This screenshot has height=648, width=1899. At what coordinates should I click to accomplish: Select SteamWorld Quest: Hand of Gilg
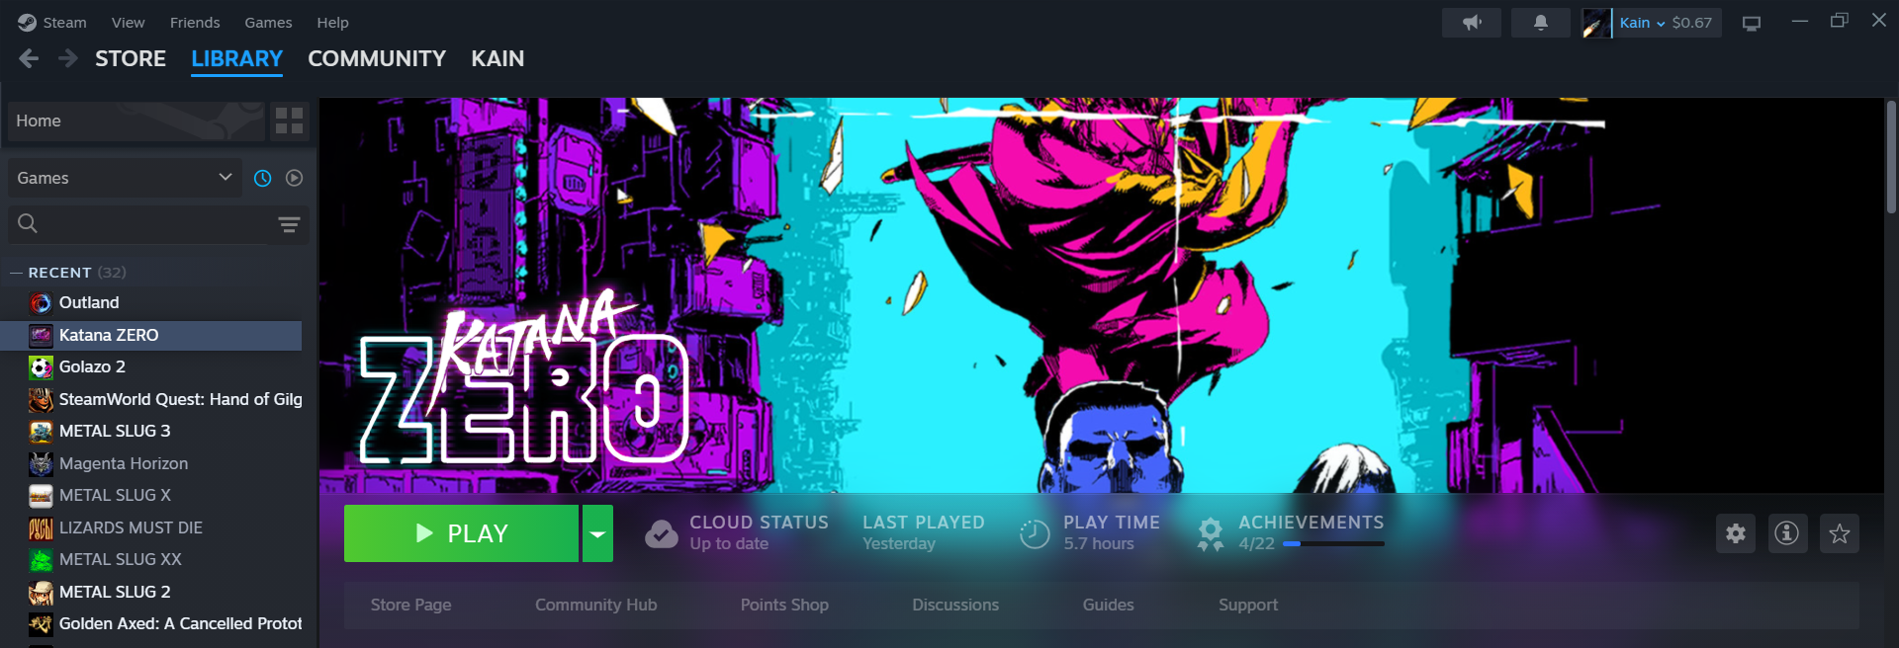[152, 399]
